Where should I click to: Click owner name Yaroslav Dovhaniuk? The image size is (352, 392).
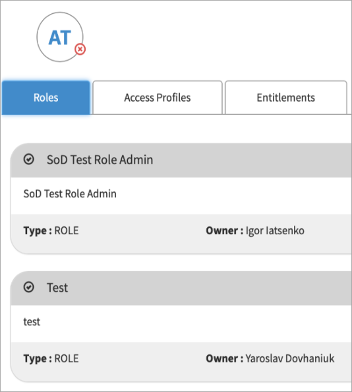coord(290,358)
